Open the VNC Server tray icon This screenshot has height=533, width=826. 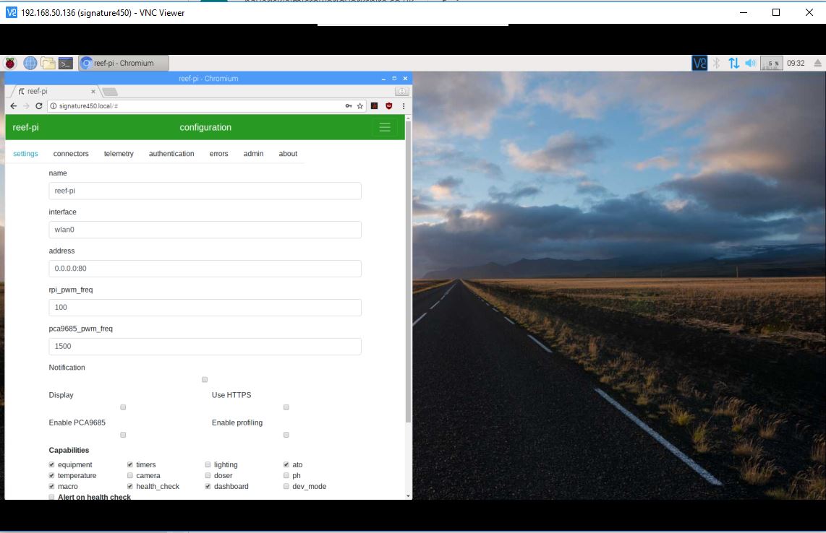click(x=699, y=63)
